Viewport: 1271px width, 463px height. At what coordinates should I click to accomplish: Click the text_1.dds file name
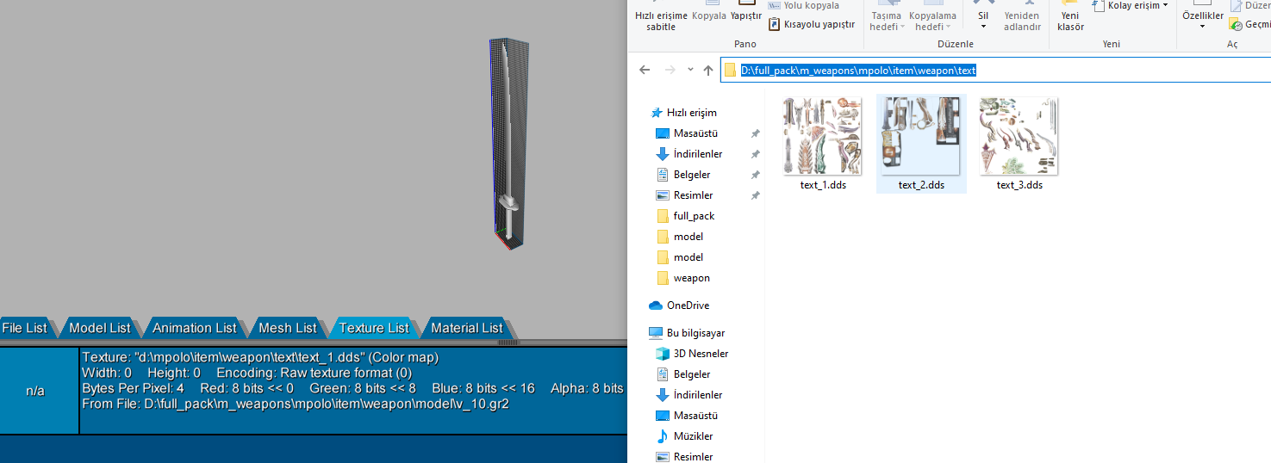point(823,185)
